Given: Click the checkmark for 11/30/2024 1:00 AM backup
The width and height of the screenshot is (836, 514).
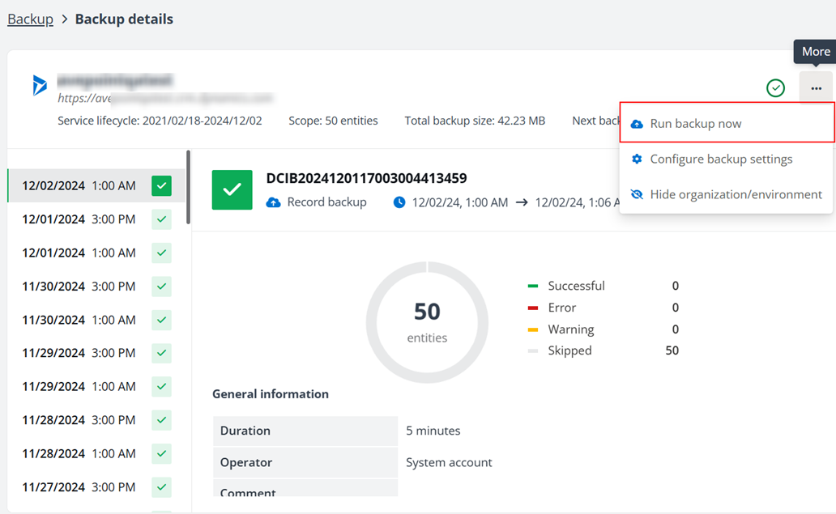Looking at the screenshot, I should click(162, 320).
